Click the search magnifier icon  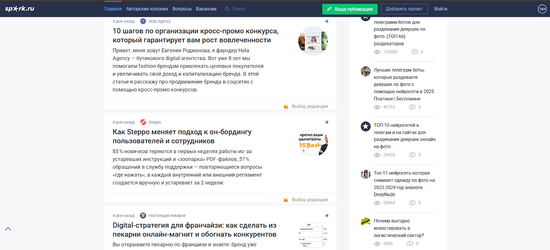point(227,9)
